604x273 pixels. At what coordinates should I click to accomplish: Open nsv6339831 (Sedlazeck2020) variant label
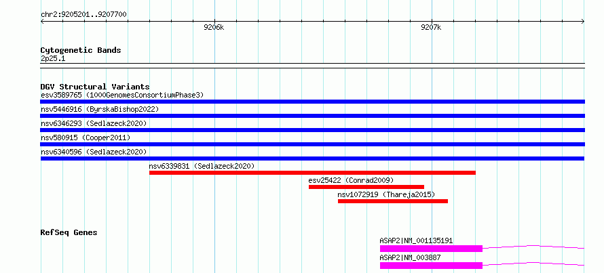tap(202, 166)
